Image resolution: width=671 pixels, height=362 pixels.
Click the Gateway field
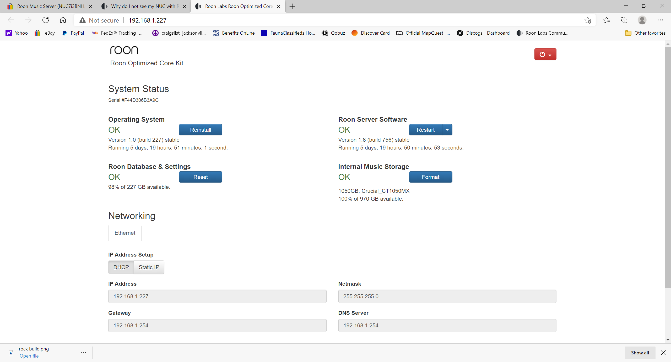(x=217, y=325)
